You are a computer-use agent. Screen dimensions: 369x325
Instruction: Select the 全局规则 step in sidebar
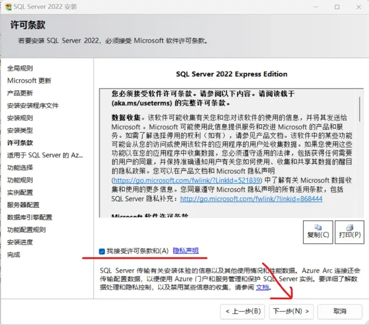(20, 68)
